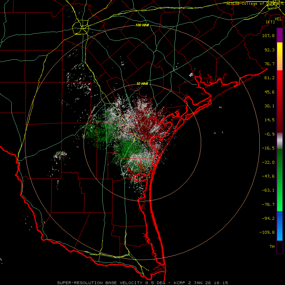Select the 61.2 velocity scale value
285x285 pixels.
269,78
